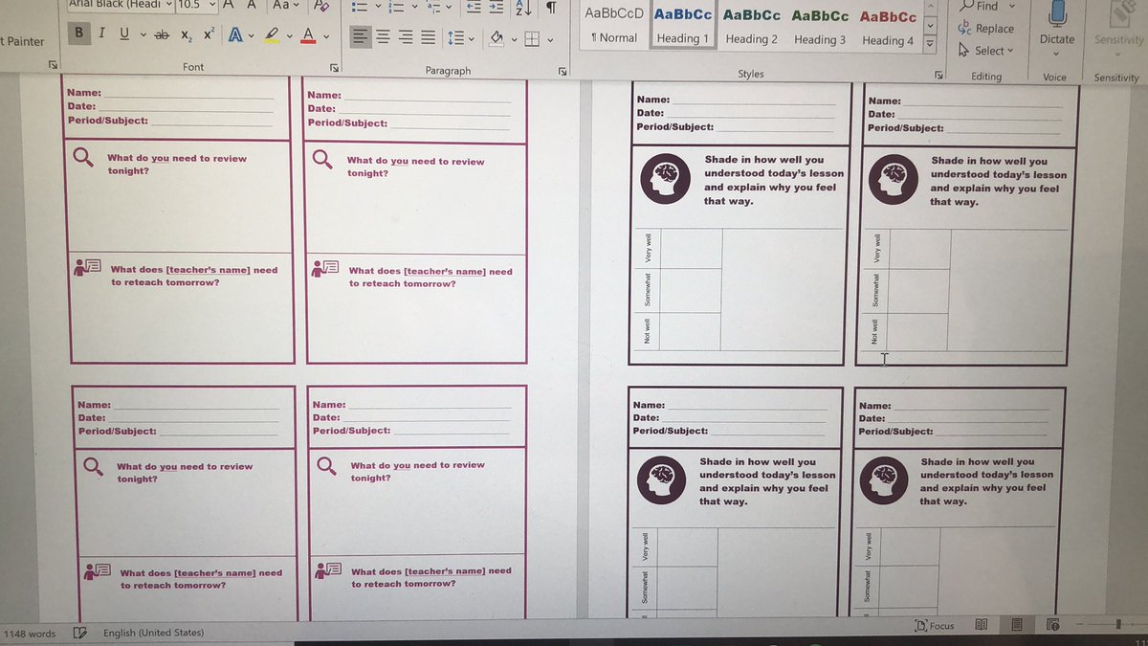
Task: Switch to Web Layout view
Action: (x=1052, y=625)
